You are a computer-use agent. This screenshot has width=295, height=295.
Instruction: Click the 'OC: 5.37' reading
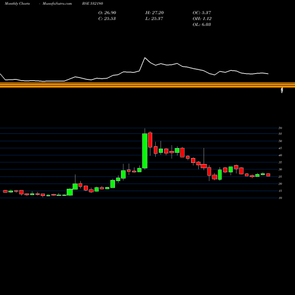[x=202, y=13]
